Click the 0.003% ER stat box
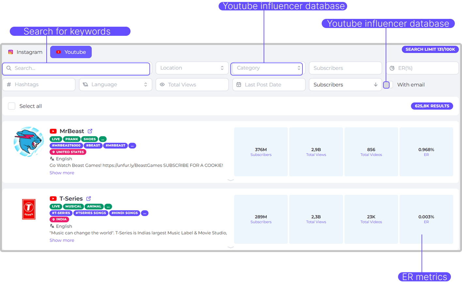The height and width of the screenshot is (282, 462). 426,219
